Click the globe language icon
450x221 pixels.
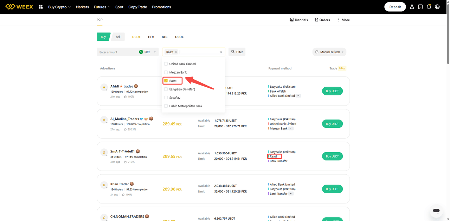click(437, 7)
